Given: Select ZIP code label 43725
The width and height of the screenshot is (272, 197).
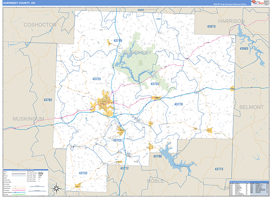Looking at the screenshot, I should pos(97,79).
